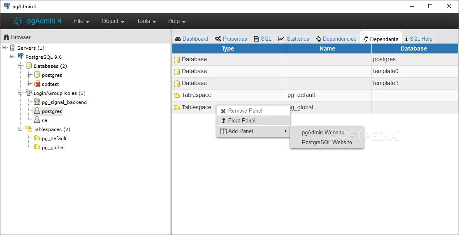Collapse the PostgreSQL 9.6 node
Image resolution: width=459 pixels, height=235 pixels.
tap(12, 57)
